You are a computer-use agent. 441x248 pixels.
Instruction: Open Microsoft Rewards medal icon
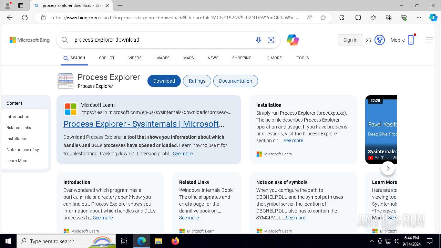379,40
